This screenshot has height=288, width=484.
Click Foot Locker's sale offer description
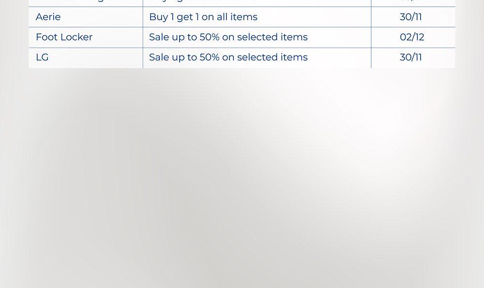pyautogui.click(x=228, y=37)
